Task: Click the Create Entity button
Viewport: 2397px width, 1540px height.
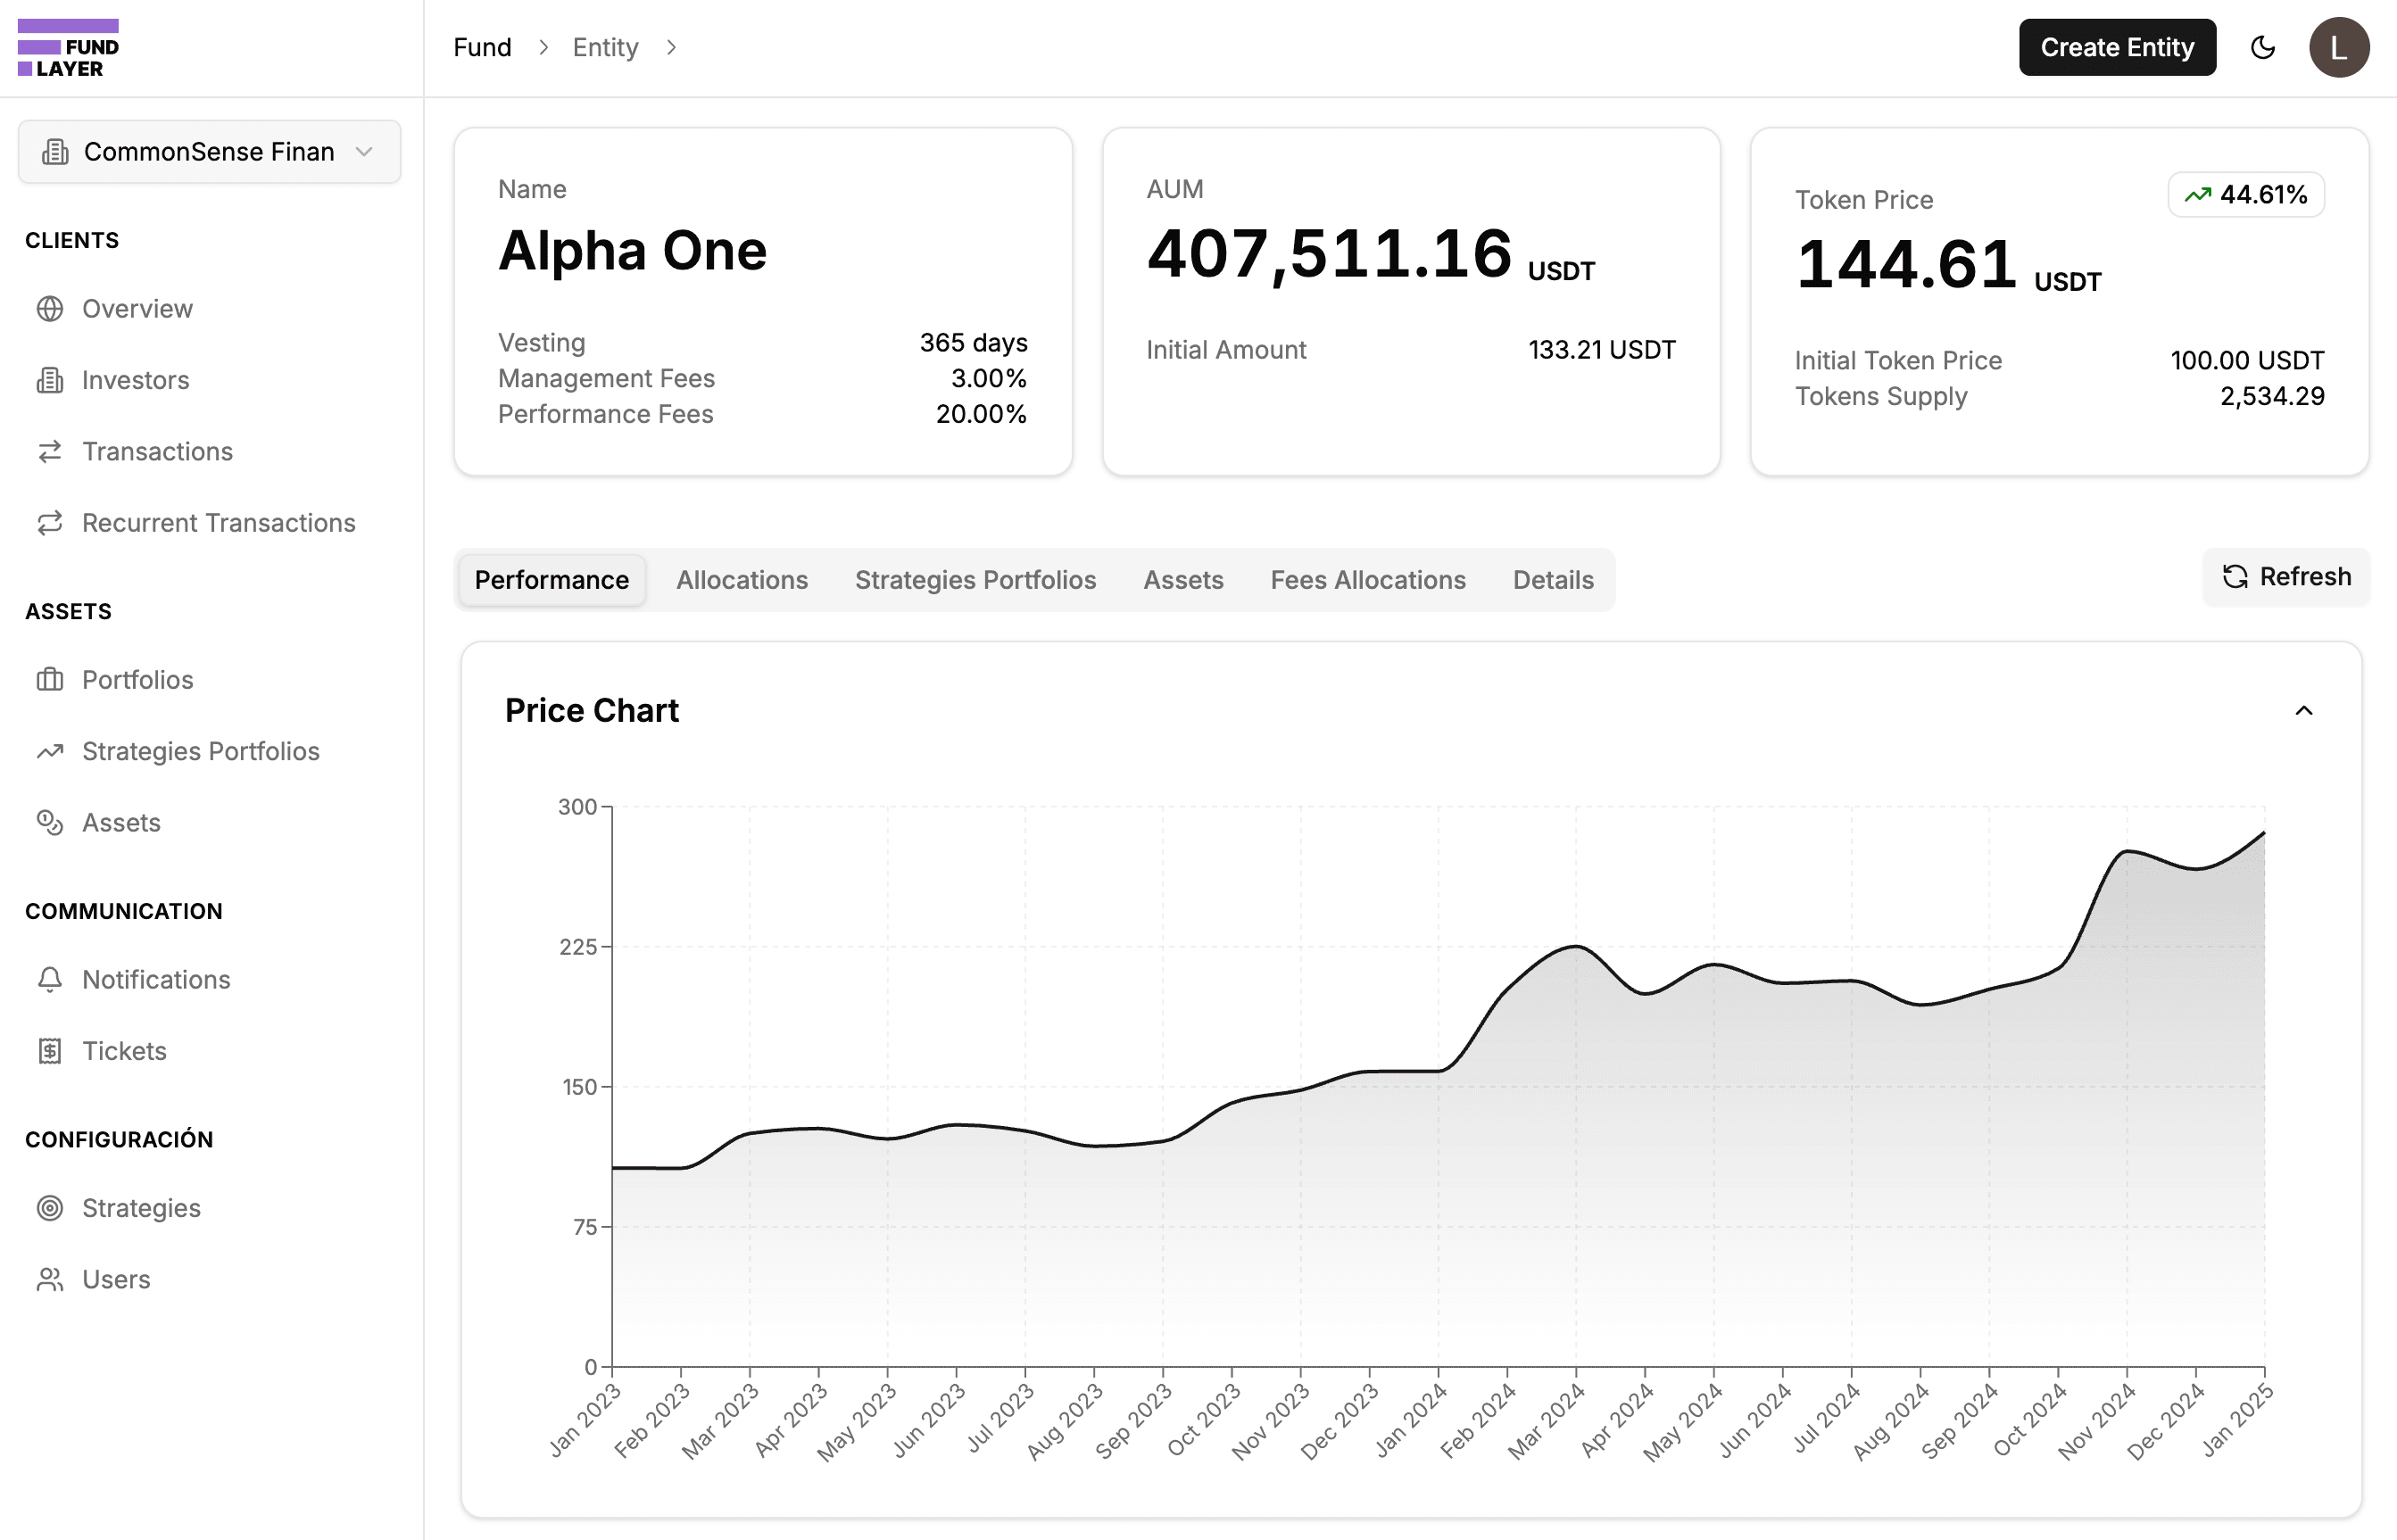Action: (2117, 47)
